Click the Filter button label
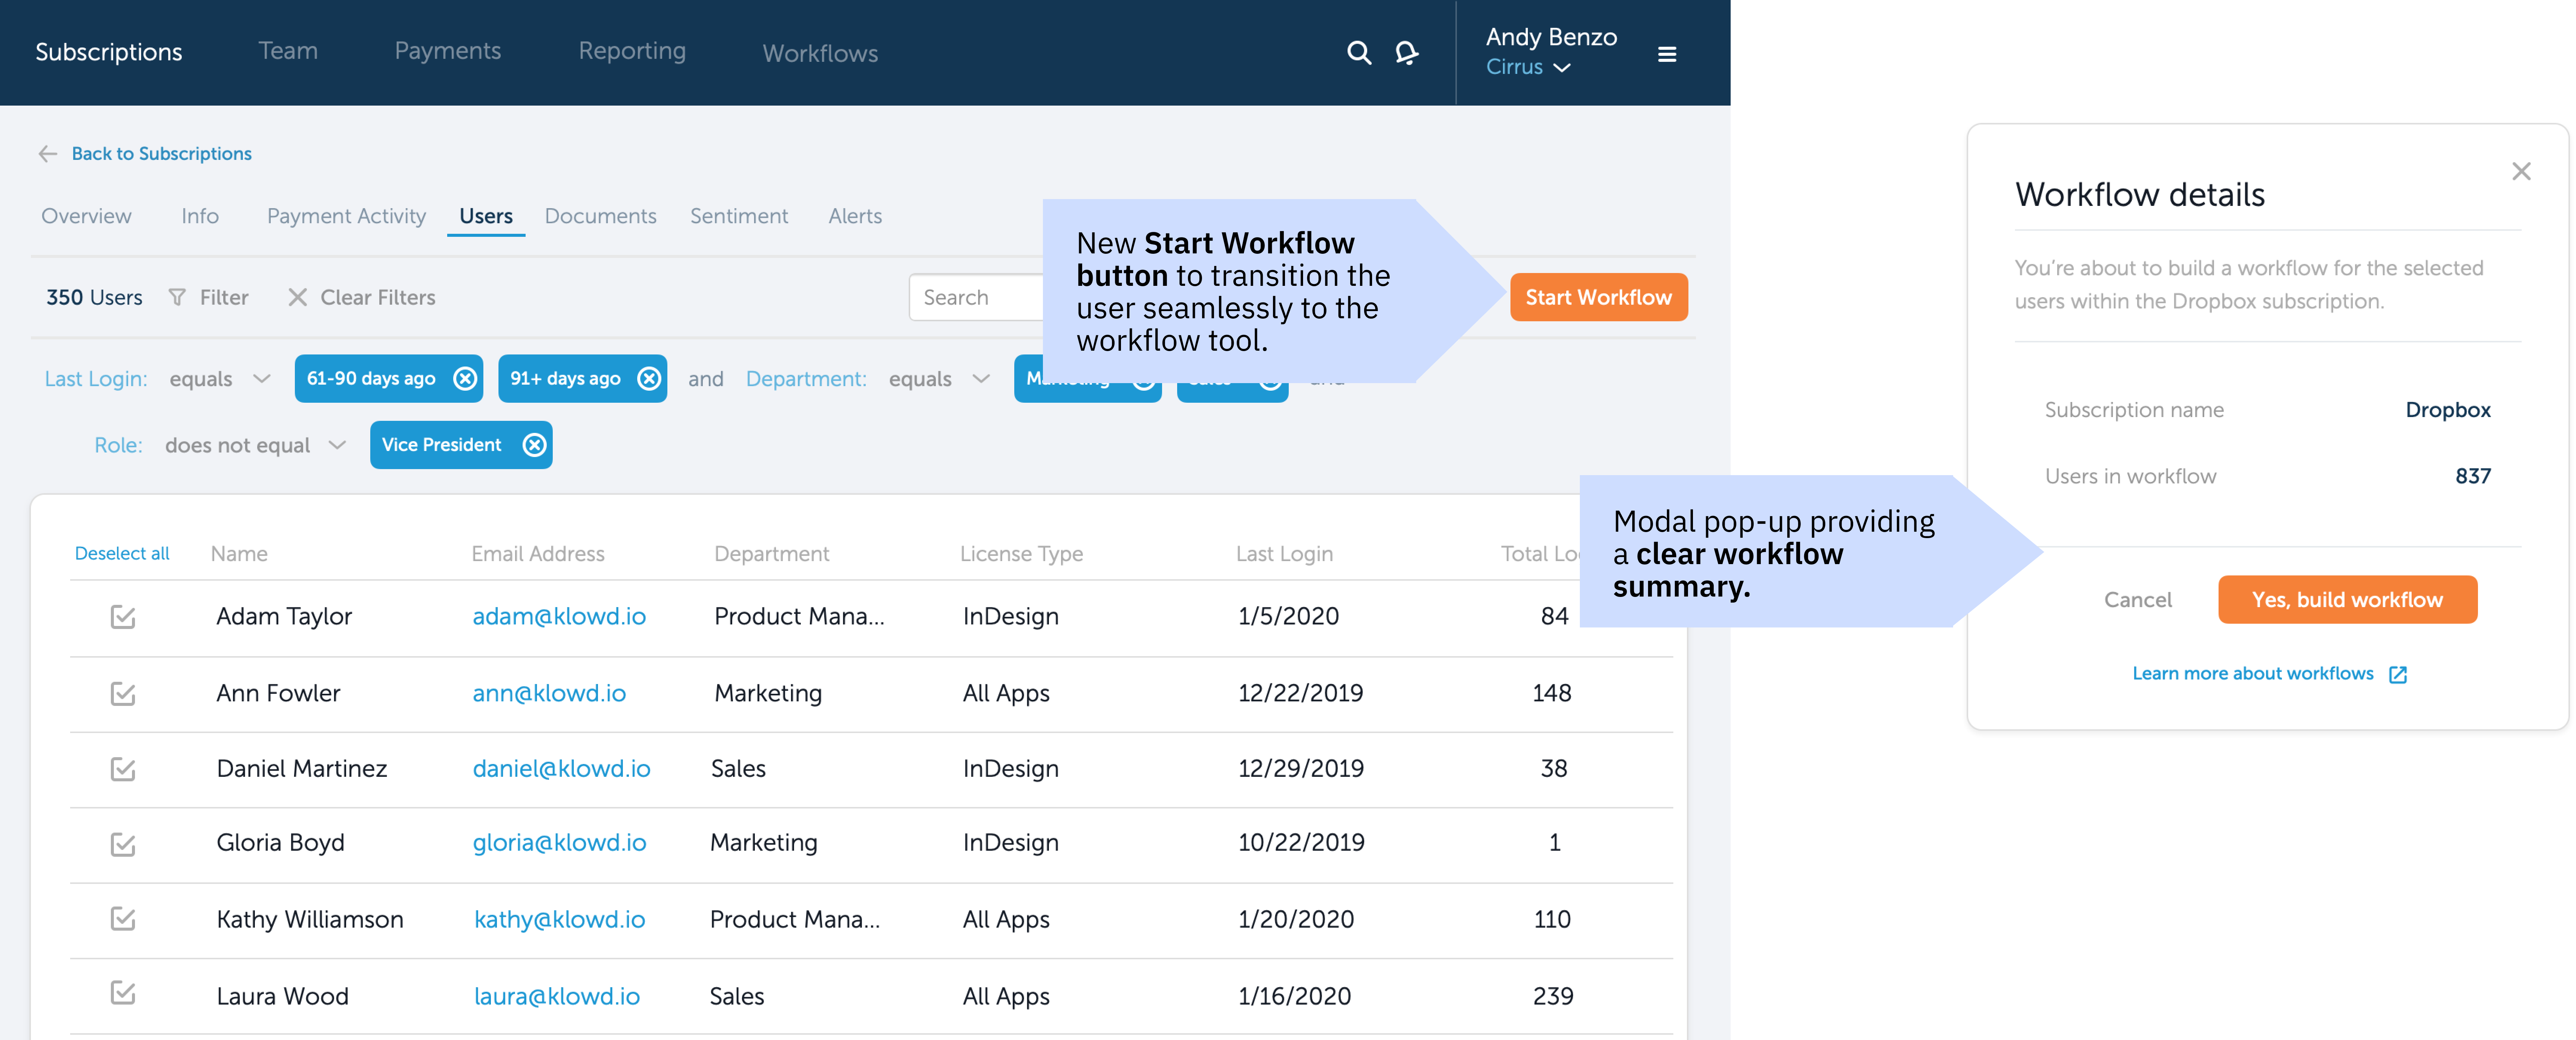The width and height of the screenshot is (2576, 1040). [224, 298]
